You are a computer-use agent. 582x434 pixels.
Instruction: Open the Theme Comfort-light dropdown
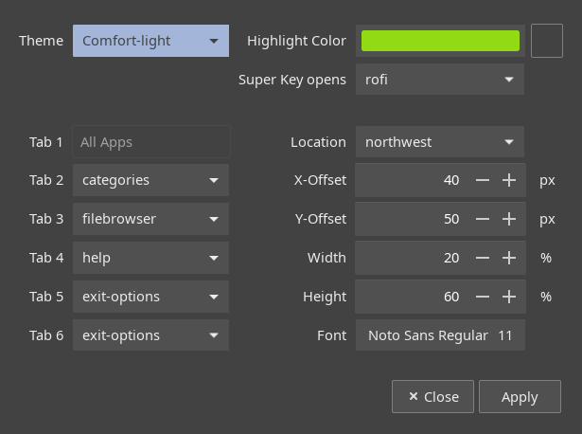coord(150,41)
